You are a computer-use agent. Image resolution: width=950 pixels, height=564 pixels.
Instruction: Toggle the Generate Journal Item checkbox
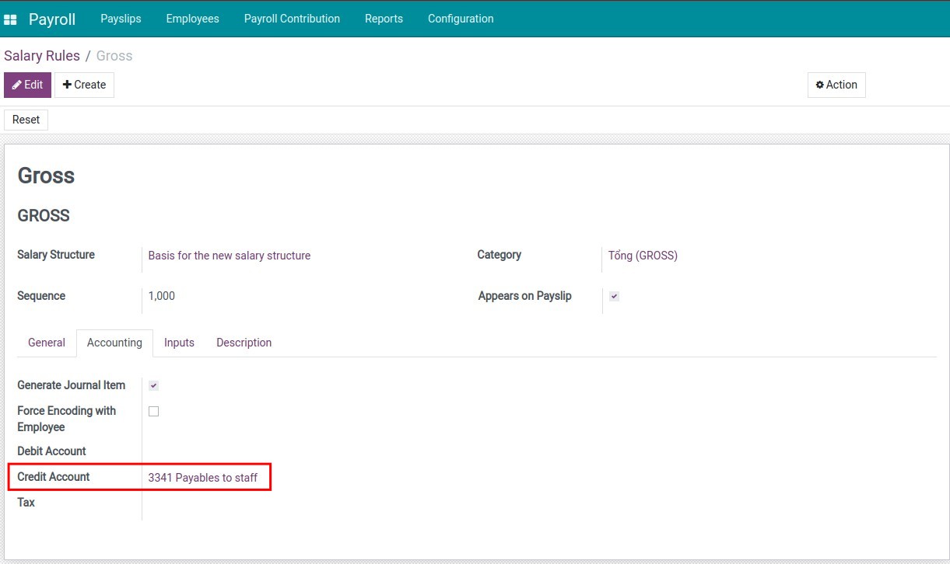(153, 386)
